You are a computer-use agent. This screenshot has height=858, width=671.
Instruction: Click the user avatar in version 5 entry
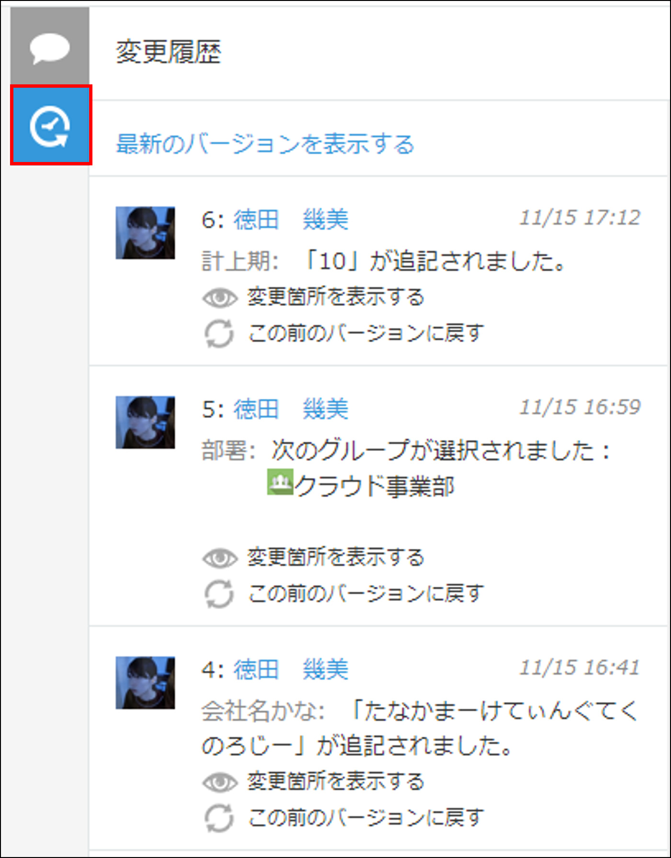click(145, 422)
